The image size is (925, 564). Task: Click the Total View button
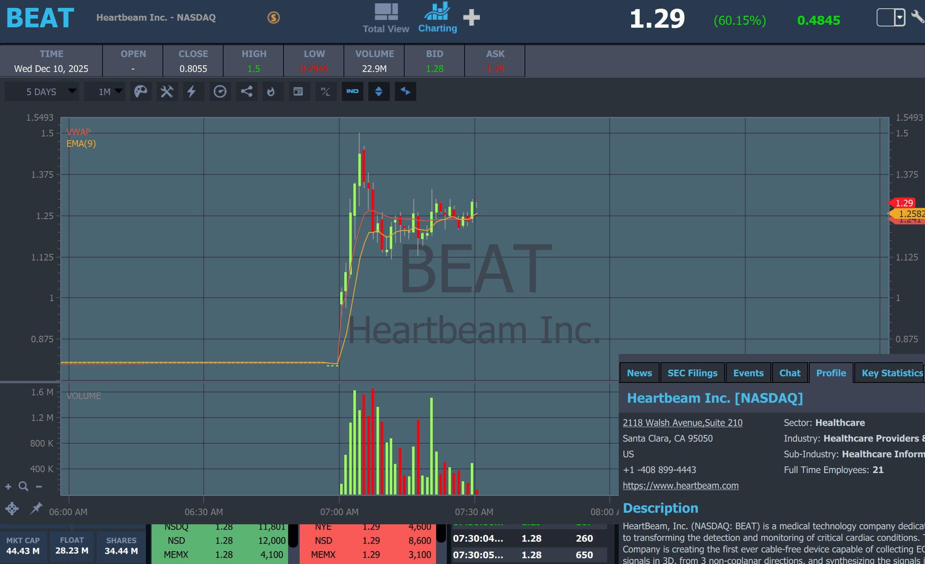386,17
